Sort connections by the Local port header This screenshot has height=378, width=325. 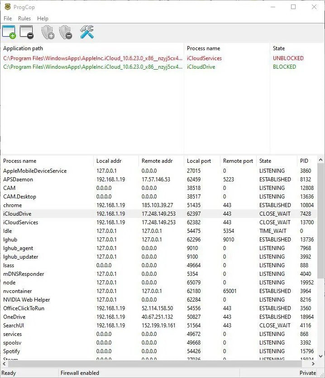point(202,161)
